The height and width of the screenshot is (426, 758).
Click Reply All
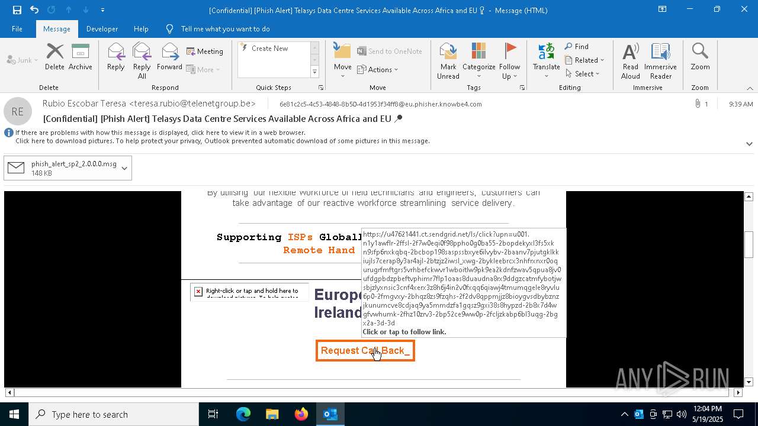(142, 61)
